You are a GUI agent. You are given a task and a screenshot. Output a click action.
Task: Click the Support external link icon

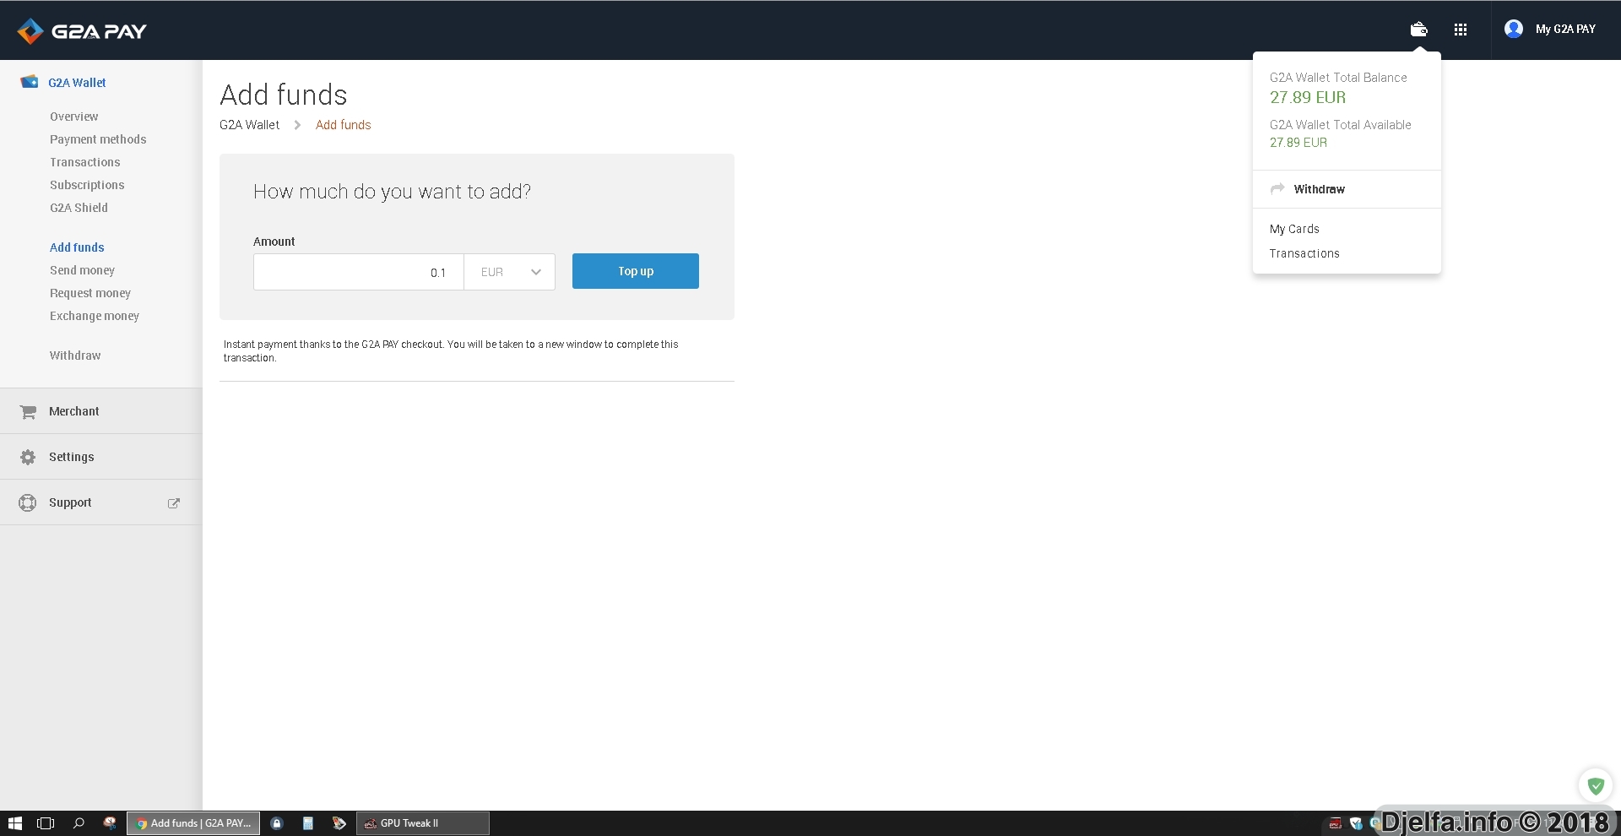(x=174, y=503)
